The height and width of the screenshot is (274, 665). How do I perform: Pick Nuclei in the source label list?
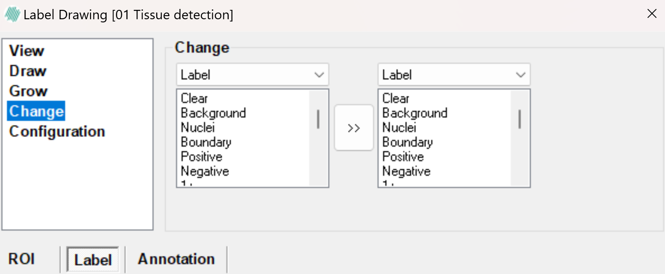tap(197, 128)
